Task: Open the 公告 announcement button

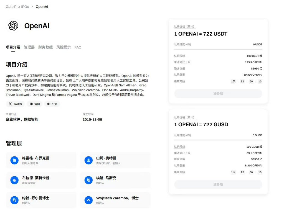Action: click(x=52, y=104)
